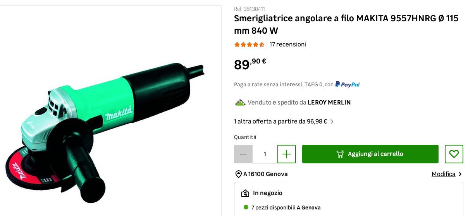Image resolution: width=468 pixels, height=216 pixels.
Task: Click the shopping cart icon in the add button
Action: [x=340, y=154]
